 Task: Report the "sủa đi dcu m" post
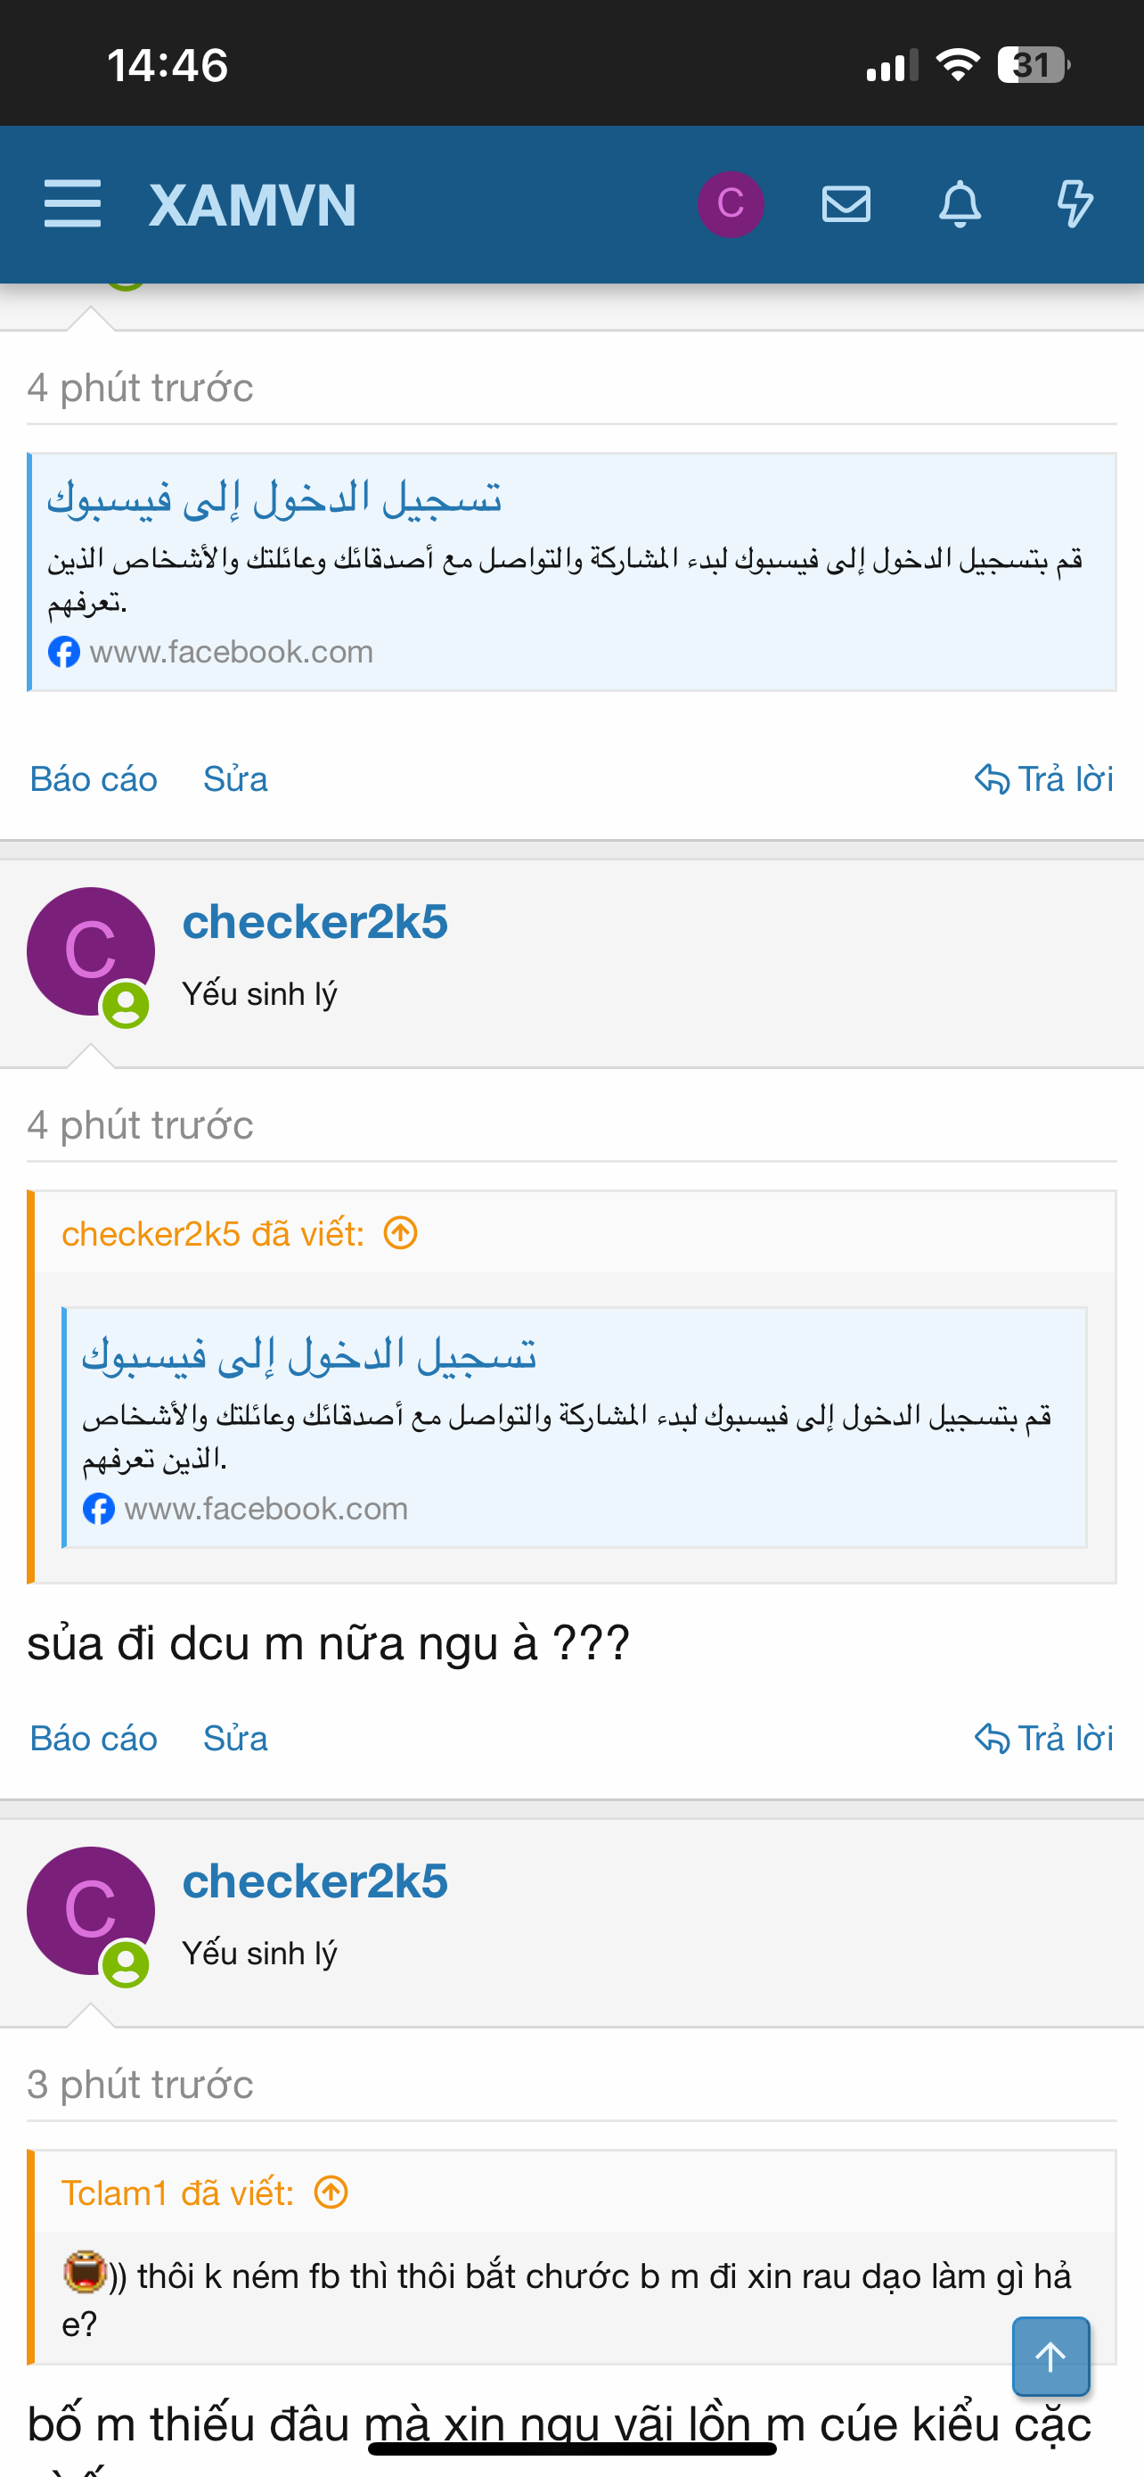coord(94,1739)
